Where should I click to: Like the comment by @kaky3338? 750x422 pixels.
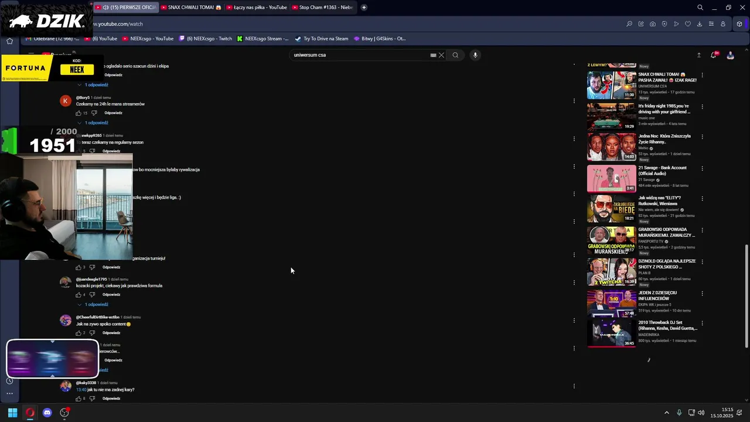coord(79,399)
